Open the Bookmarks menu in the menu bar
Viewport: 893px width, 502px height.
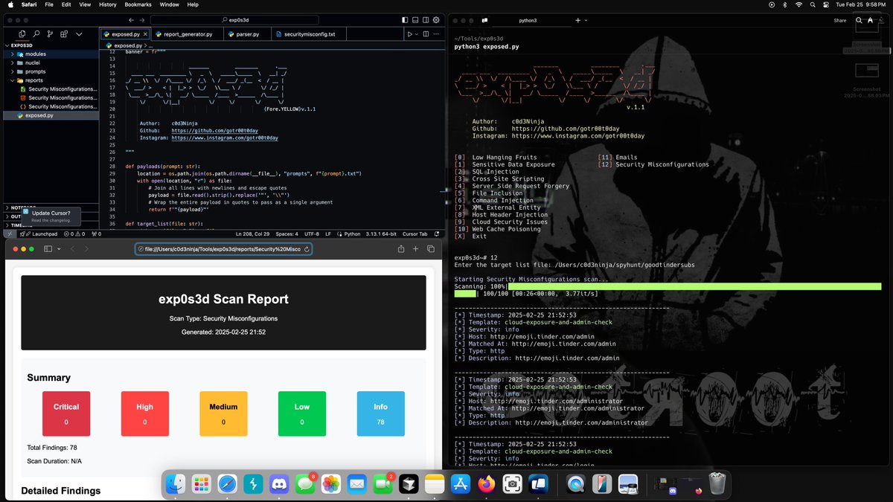coord(138,4)
